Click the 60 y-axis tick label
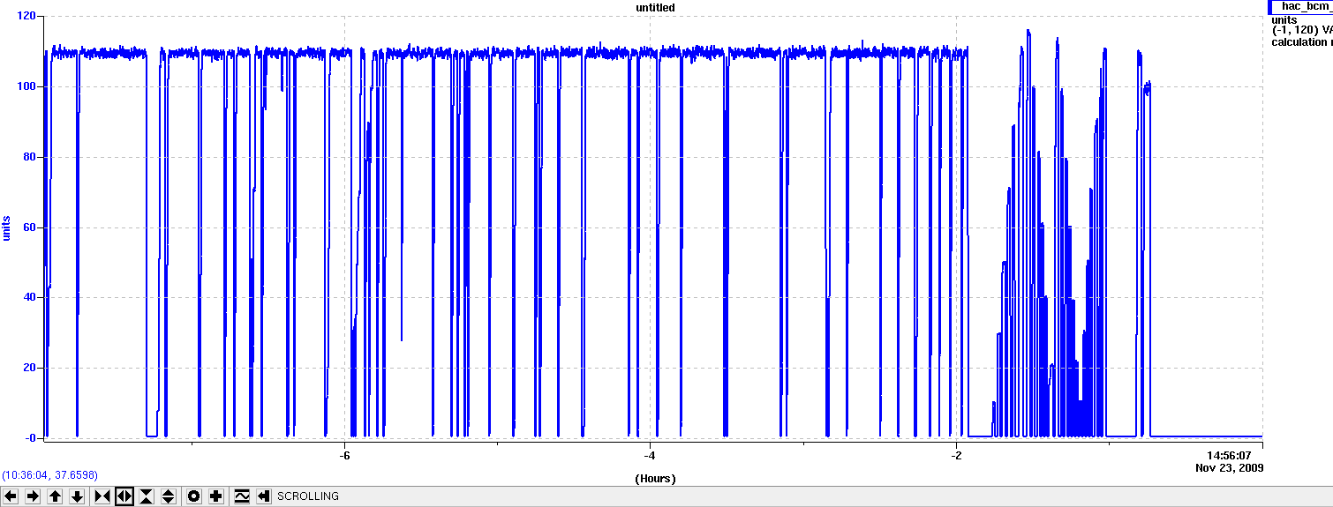Image resolution: width=1333 pixels, height=507 pixels. coord(30,227)
